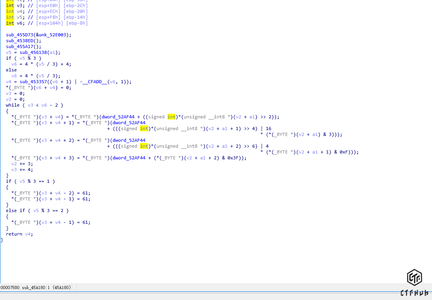Click the CTFHub hexagon logo icon

(414, 278)
